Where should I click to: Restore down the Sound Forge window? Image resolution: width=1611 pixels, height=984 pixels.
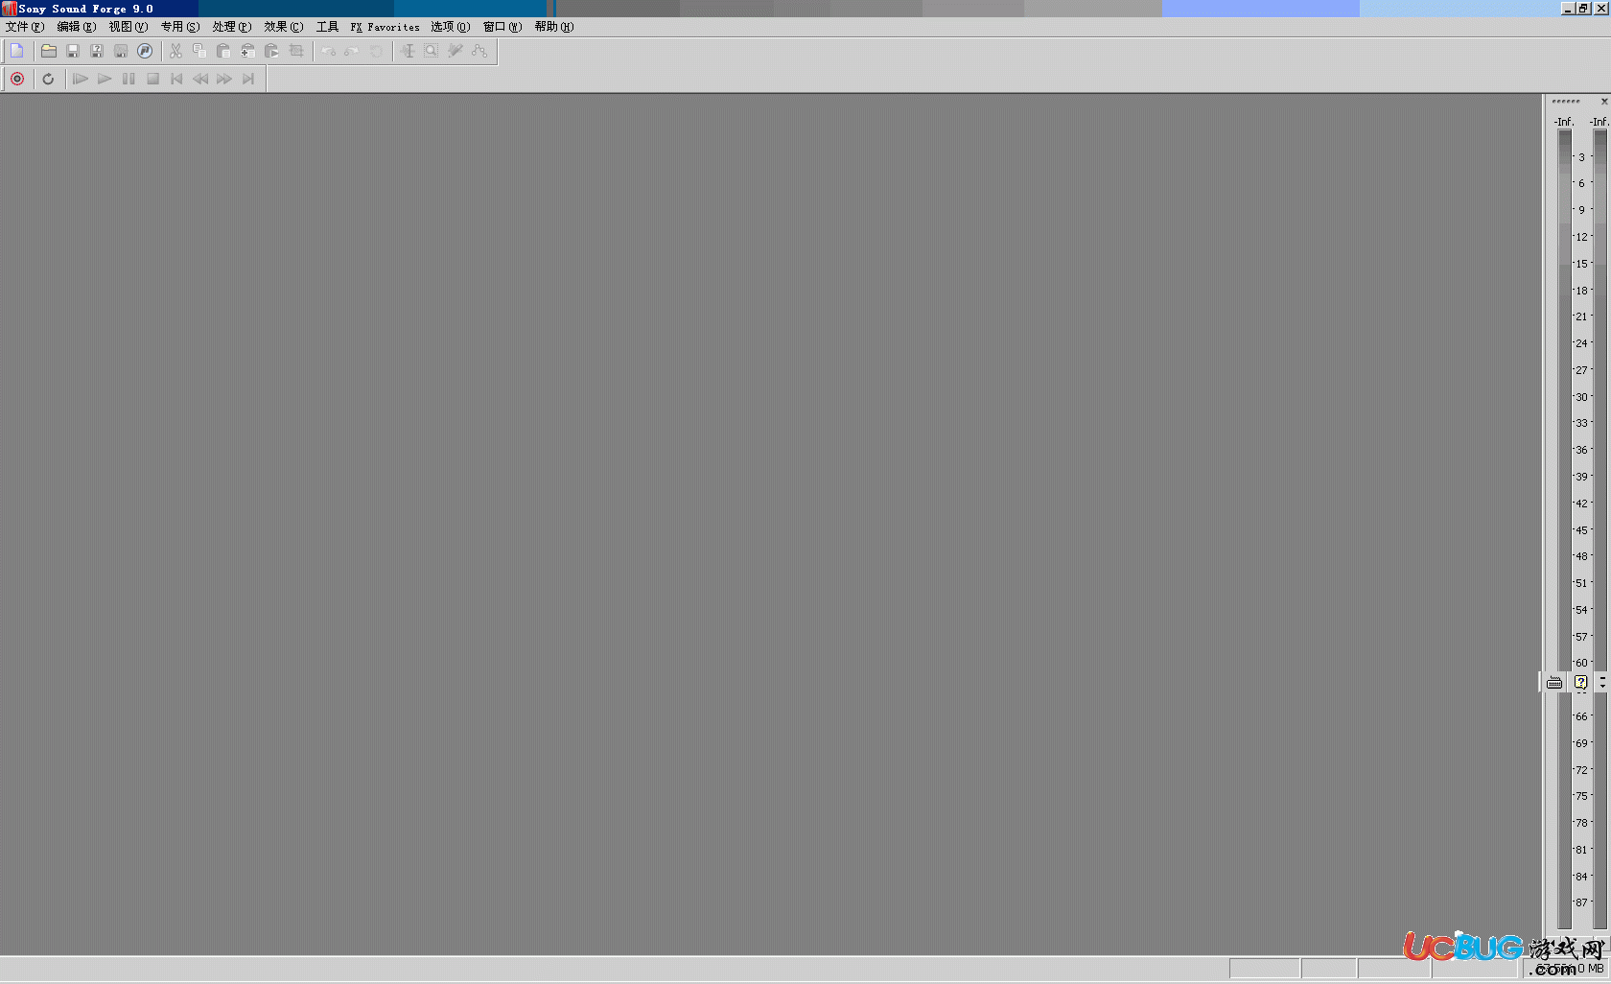(1584, 8)
